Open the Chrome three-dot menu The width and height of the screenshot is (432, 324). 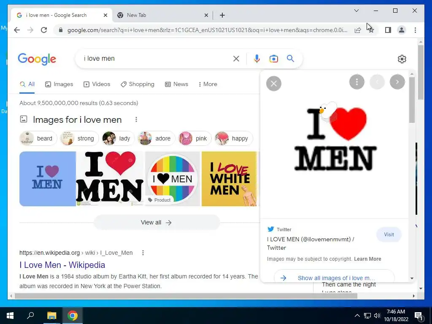click(415, 30)
